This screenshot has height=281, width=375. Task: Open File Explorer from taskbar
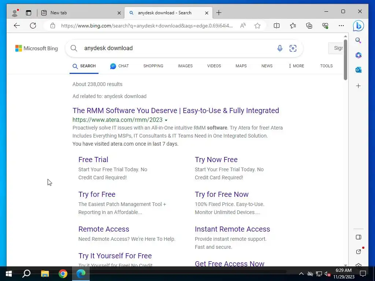point(45,274)
